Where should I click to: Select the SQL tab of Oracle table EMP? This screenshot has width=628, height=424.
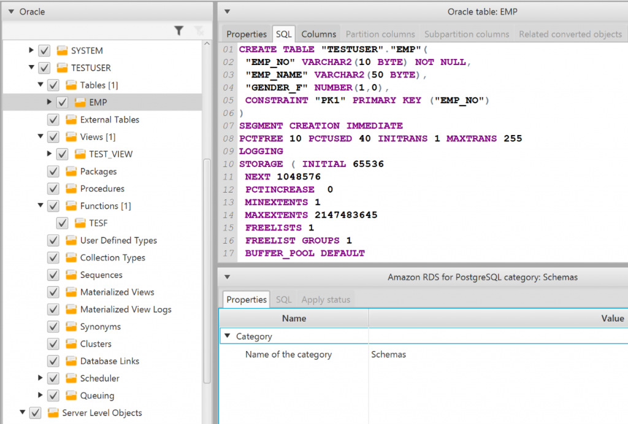[x=283, y=34]
